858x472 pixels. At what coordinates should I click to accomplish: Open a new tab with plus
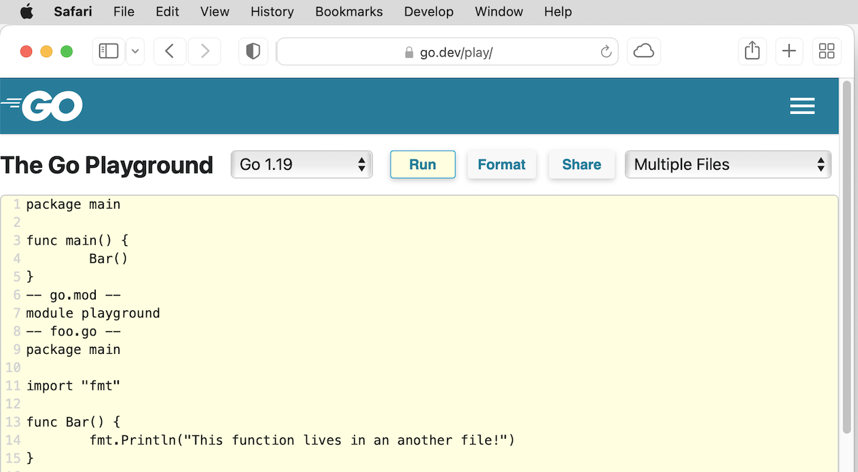tap(789, 52)
